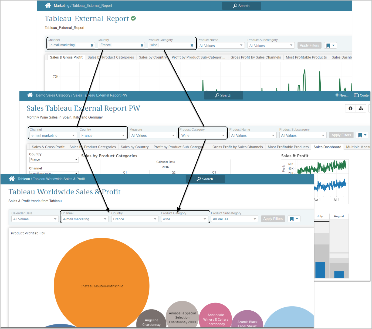Switch to Sales by Country tab in Sales Tableau PW window
Image resolution: width=372 pixels, height=329 pixels.
pyautogui.click(x=135, y=147)
